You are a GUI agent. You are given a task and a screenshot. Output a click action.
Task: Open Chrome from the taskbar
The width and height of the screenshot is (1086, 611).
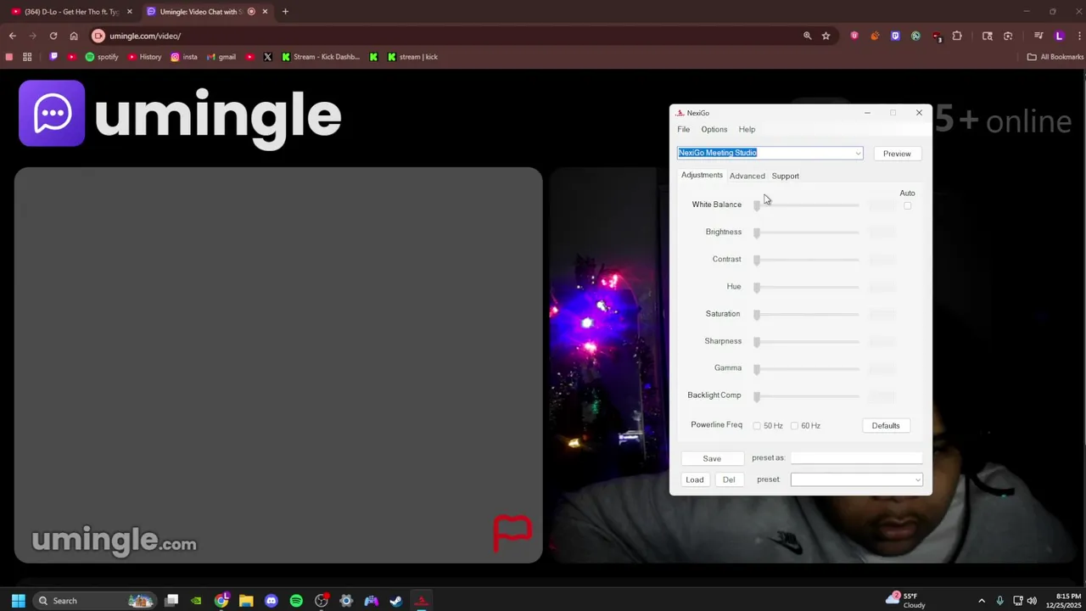tap(221, 601)
